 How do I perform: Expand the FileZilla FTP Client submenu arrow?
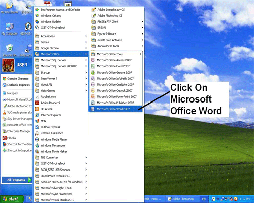[x=142, y=22]
